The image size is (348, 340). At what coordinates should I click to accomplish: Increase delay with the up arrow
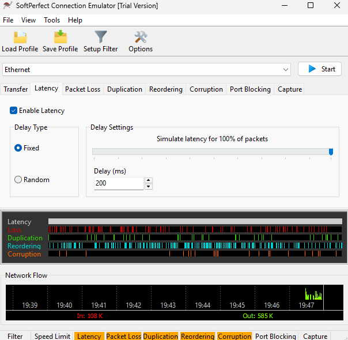tap(149, 180)
